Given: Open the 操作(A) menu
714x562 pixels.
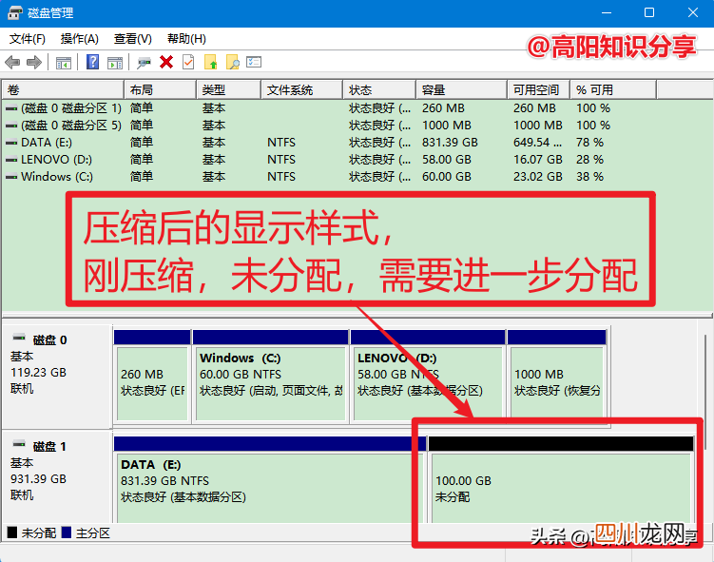Looking at the screenshot, I should click(x=80, y=39).
